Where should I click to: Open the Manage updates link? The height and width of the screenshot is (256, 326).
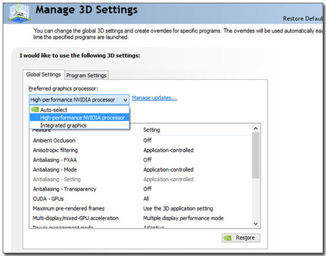154,98
